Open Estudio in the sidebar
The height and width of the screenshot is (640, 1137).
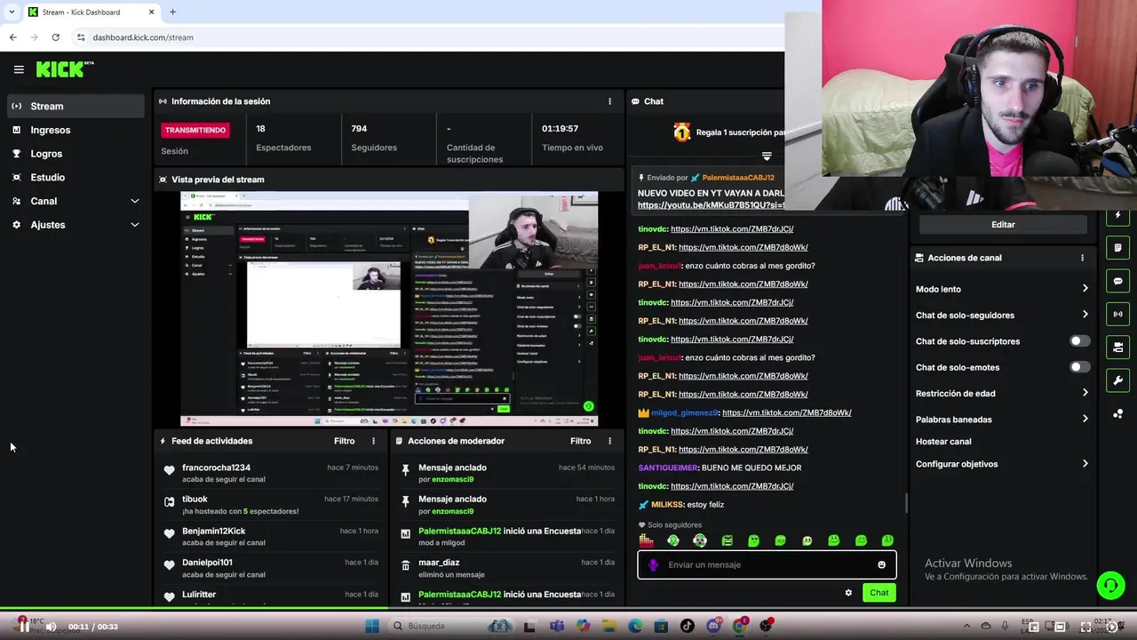[76, 177]
